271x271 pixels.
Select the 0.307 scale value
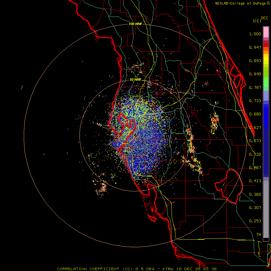pyautogui.click(x=255, y=208)
